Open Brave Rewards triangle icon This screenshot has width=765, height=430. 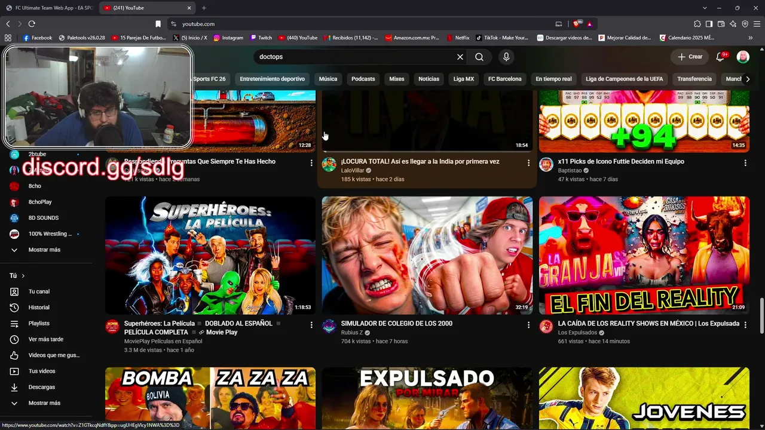click(589, 24)
